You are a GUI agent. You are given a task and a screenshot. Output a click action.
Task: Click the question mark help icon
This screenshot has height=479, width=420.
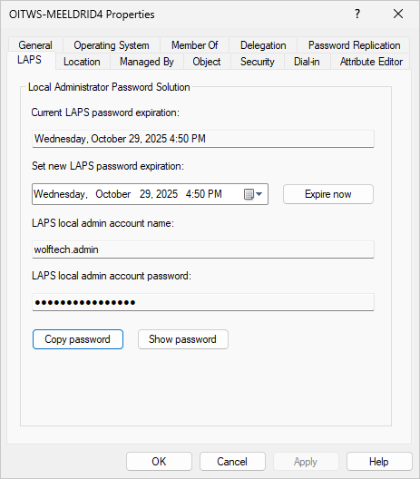[x=357, y=14]
